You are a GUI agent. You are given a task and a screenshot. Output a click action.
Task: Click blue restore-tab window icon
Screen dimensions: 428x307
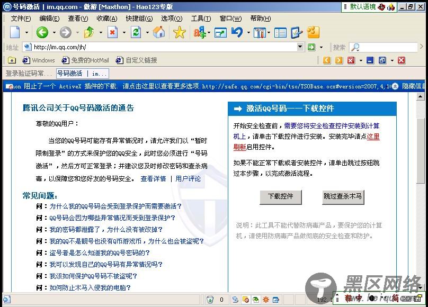382,60
